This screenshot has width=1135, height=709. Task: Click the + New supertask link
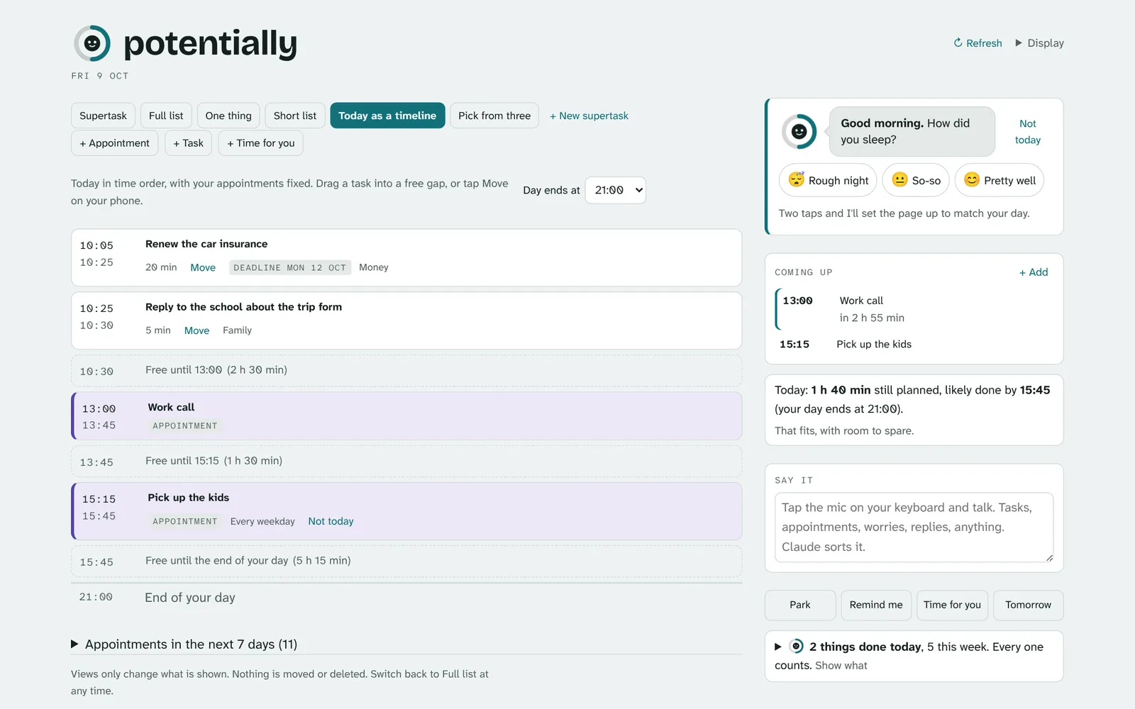[x=589, y=116]
